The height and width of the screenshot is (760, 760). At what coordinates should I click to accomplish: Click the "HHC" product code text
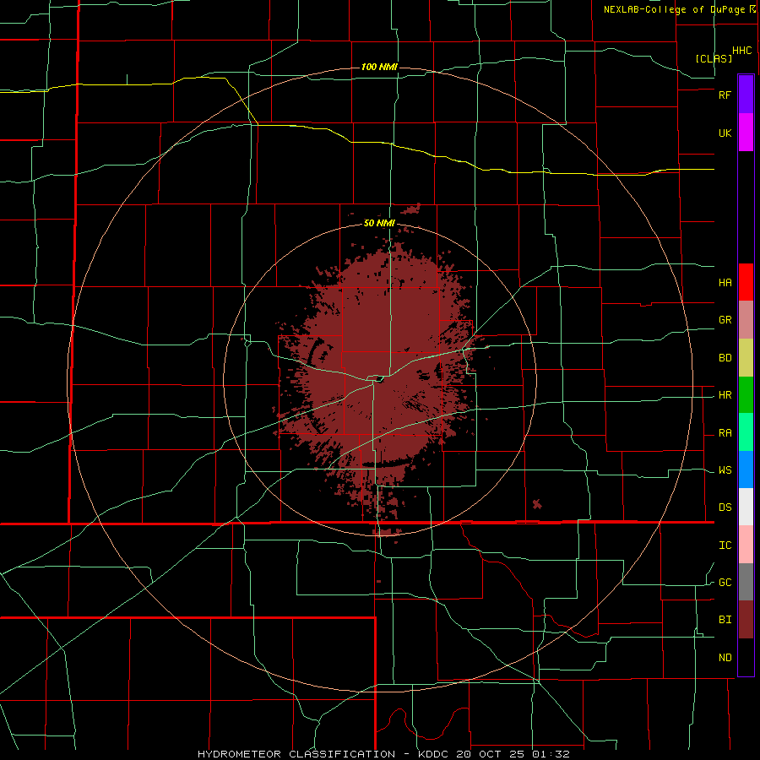tap(741, 51)
